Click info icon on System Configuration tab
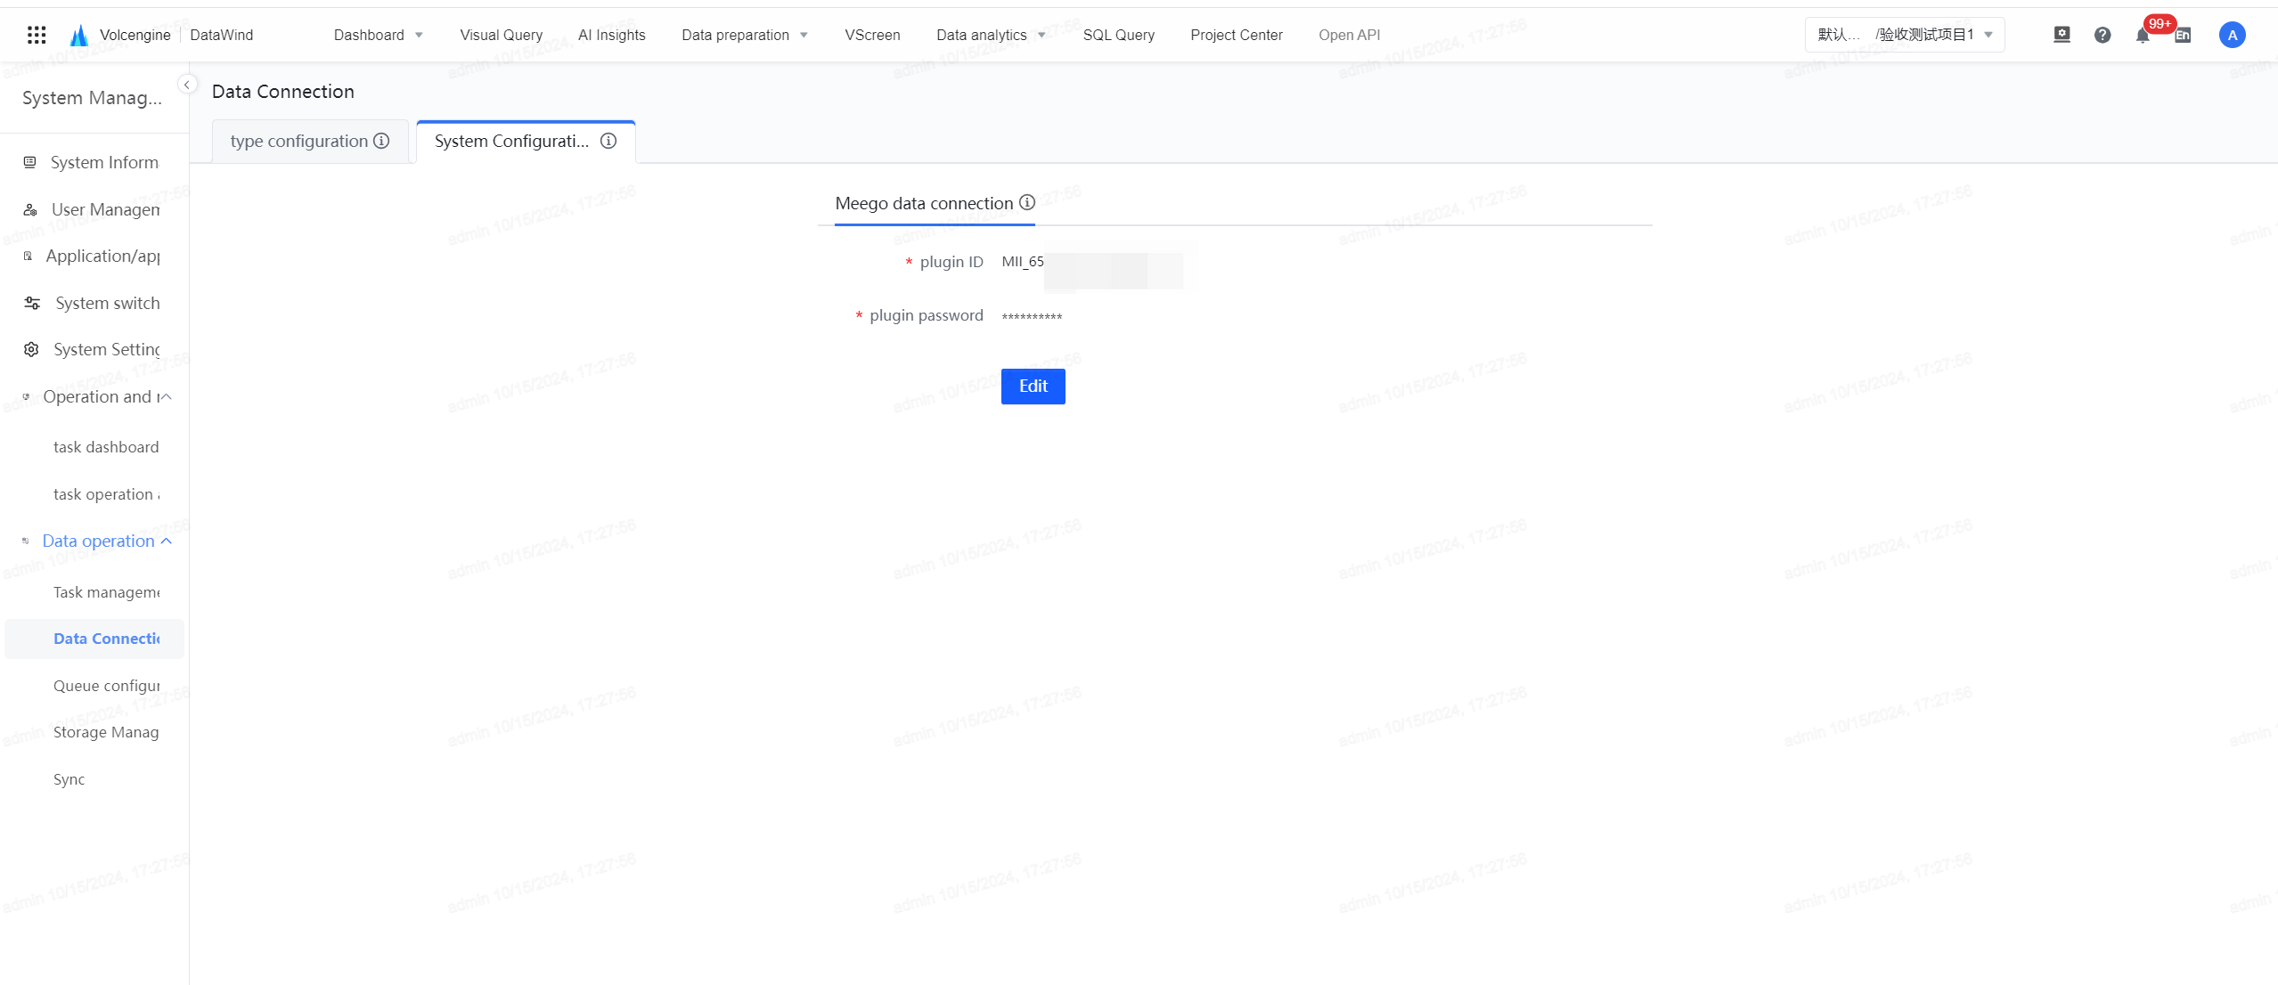The height and width of the screenshot is (985, 2278). 608,141
